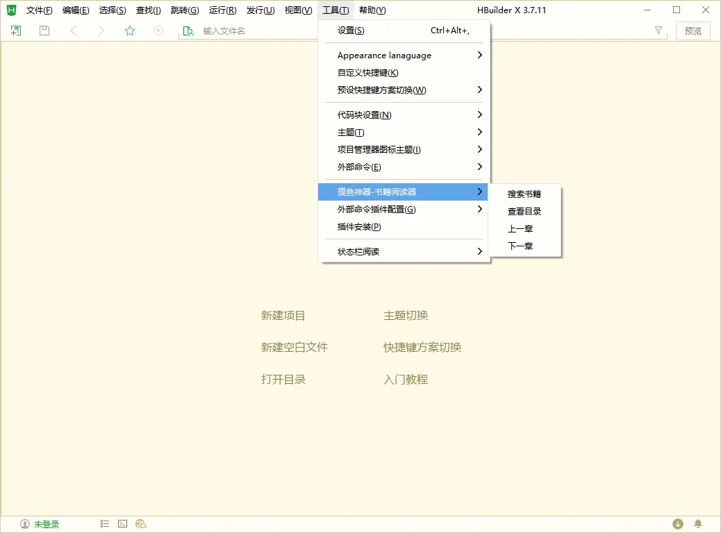Open the outline list icon in status bar
The height and width of the screenshot is (533, 721).
105,524
